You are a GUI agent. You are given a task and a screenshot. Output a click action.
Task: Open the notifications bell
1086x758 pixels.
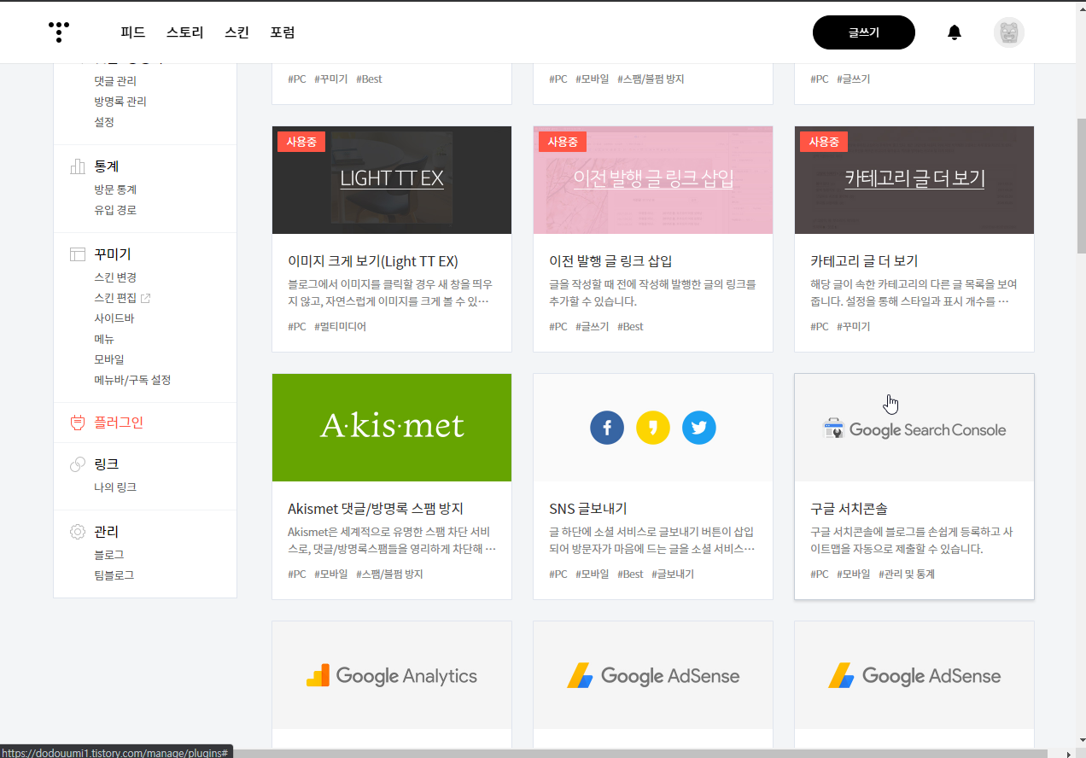(x=955, y=32)
